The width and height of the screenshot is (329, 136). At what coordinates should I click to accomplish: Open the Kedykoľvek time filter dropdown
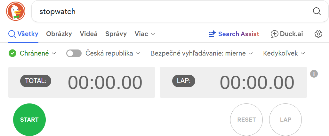284,53
